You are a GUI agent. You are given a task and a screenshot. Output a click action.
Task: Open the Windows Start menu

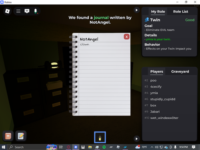[3, 147]
